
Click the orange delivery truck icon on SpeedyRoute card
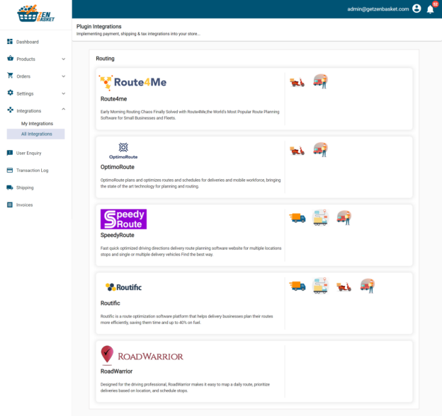297,218
